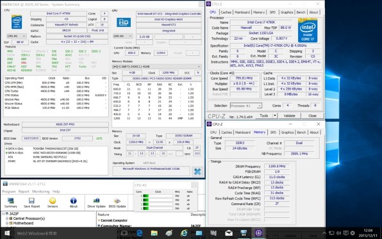
Task: Open the Action Center notification icon
Action: (345, 233)
